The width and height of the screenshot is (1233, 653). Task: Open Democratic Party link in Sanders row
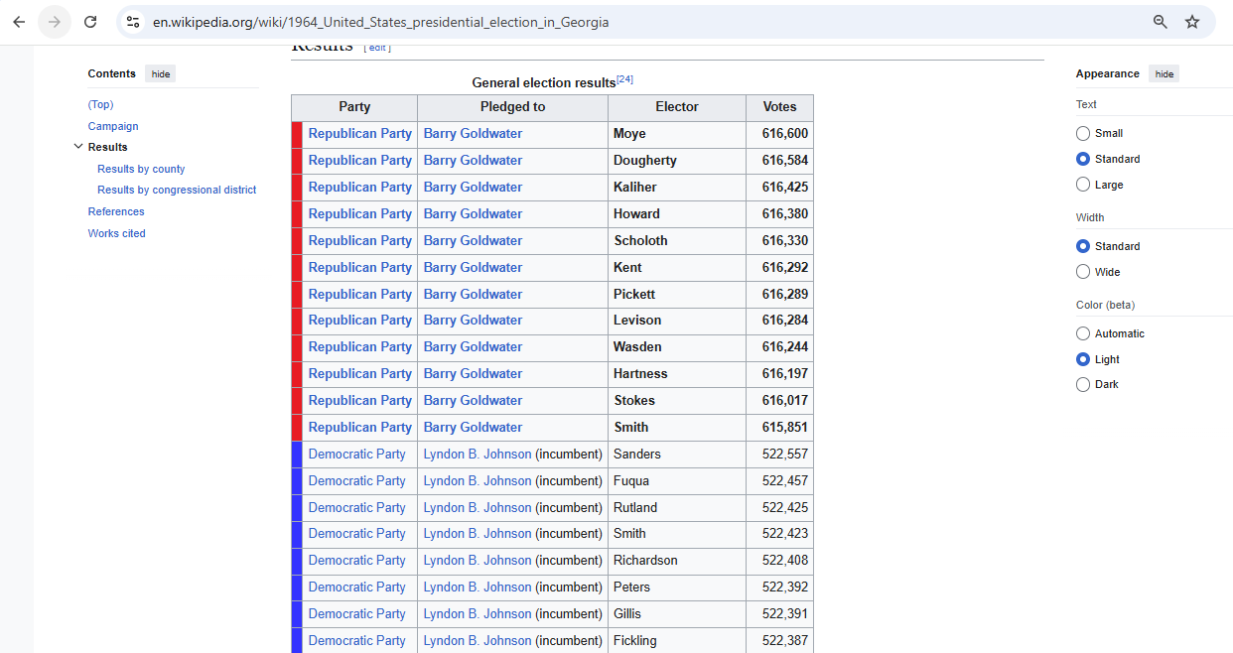coord(357,454)
